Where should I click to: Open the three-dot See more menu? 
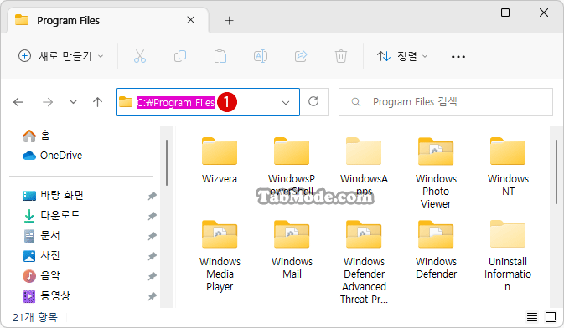click(x=458, y=57)
